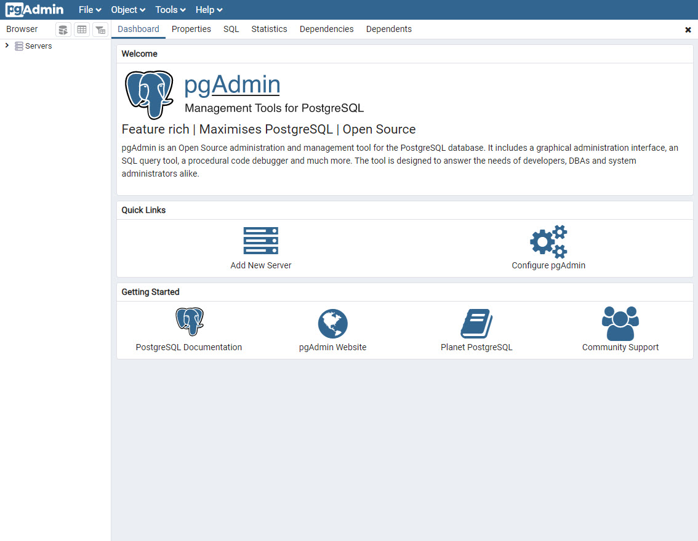Switch to the Properties tab
698x541 pixels.
pyautogui.click(x=191, y=29)
